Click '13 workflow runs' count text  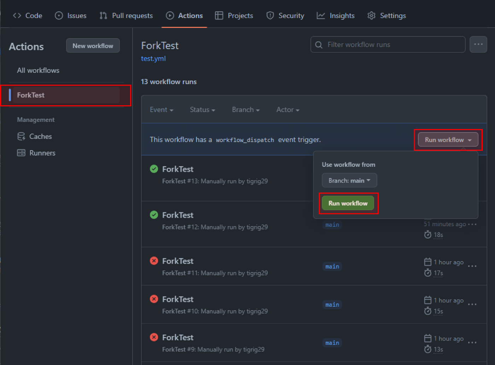tap(169, 82)
